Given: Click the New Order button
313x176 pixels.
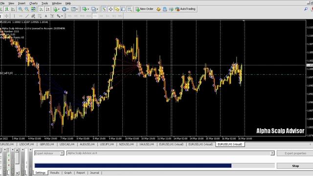Looking at the screenshot, I should (144, 9).
